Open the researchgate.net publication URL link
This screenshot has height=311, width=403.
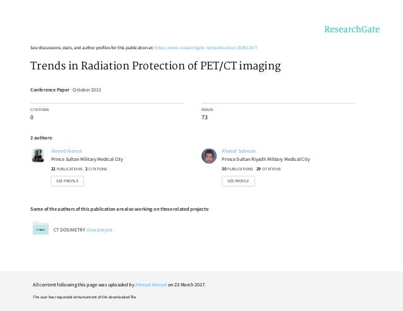click(206, 48)
